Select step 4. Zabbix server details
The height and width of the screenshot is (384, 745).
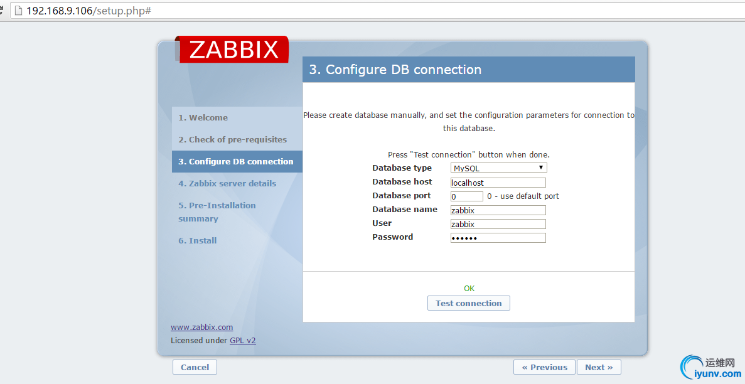(237, 183)
